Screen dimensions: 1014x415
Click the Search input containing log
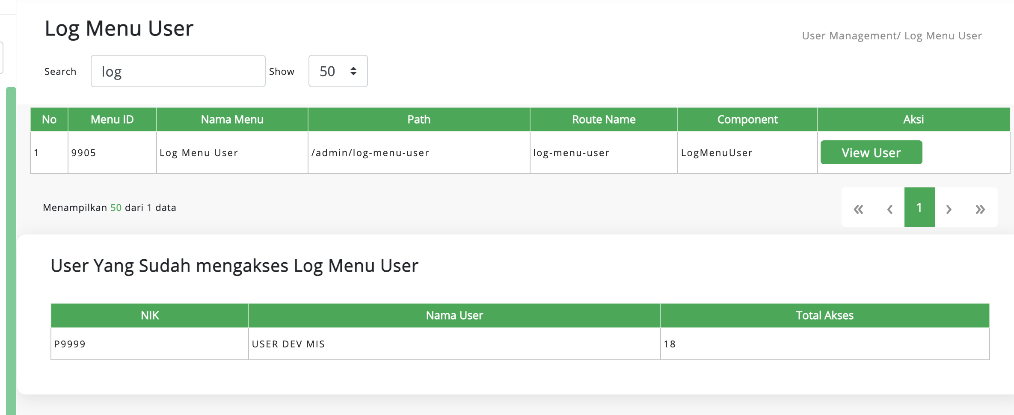tap(178, 71)
